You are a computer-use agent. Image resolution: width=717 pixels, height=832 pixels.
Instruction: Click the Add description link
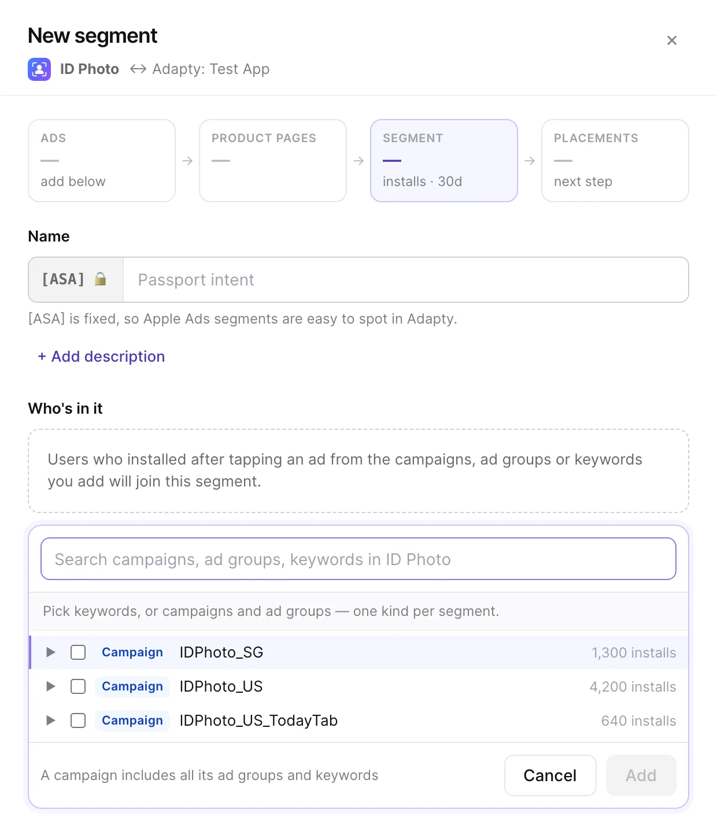click(101, 356)
